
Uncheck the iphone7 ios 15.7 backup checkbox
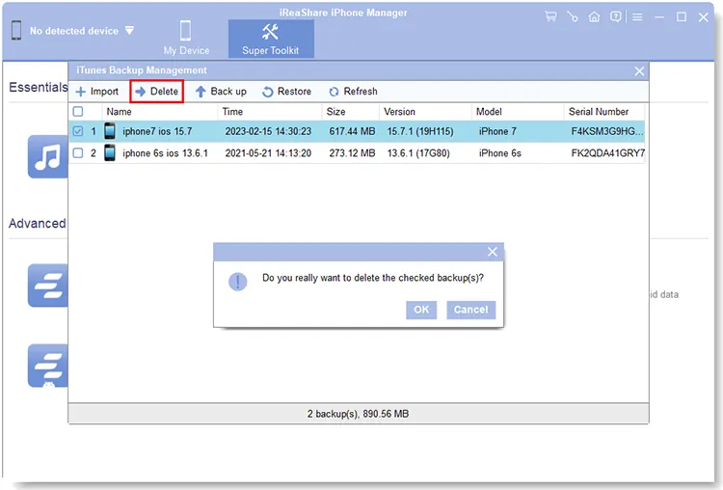tap(78, 131)
